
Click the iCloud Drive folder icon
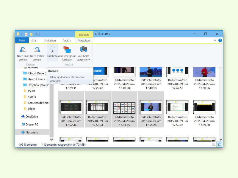click(25, 73)
